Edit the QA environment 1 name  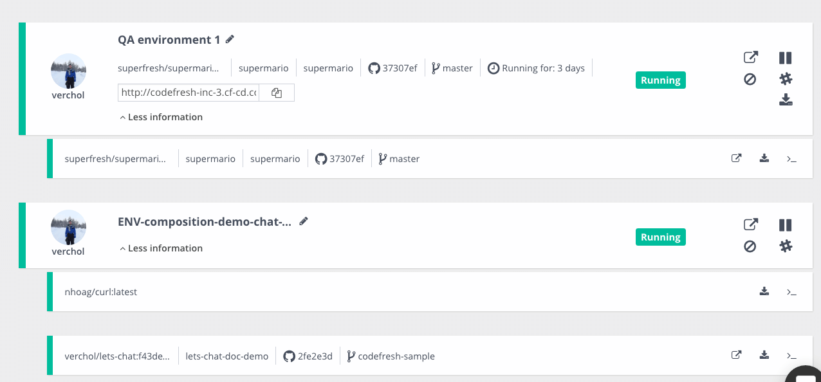230,39
